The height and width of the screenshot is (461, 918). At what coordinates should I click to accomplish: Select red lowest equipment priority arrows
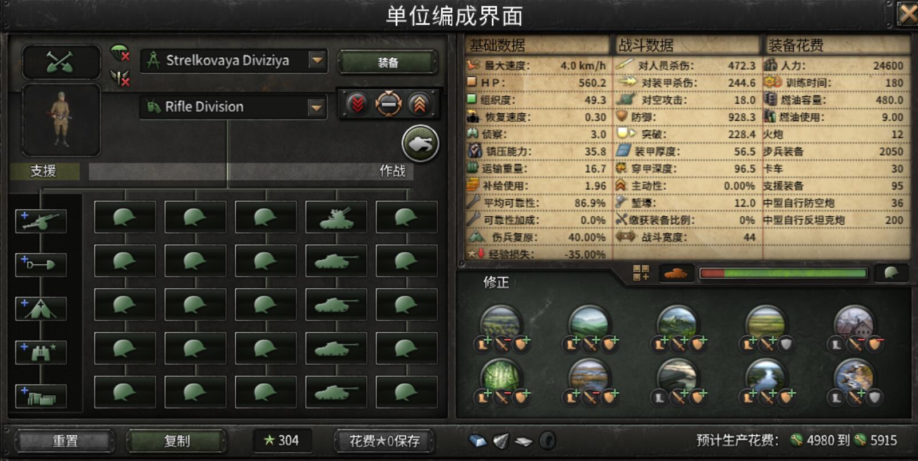point(358,104)
